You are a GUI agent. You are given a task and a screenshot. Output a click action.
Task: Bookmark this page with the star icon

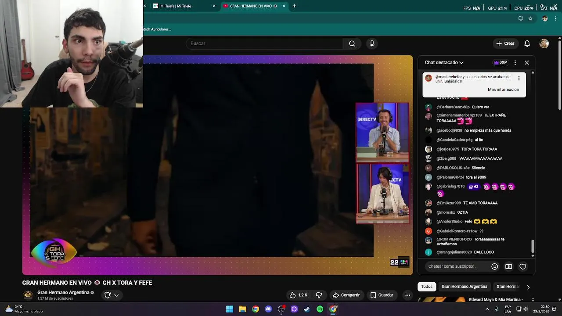(x=530, y=18)
